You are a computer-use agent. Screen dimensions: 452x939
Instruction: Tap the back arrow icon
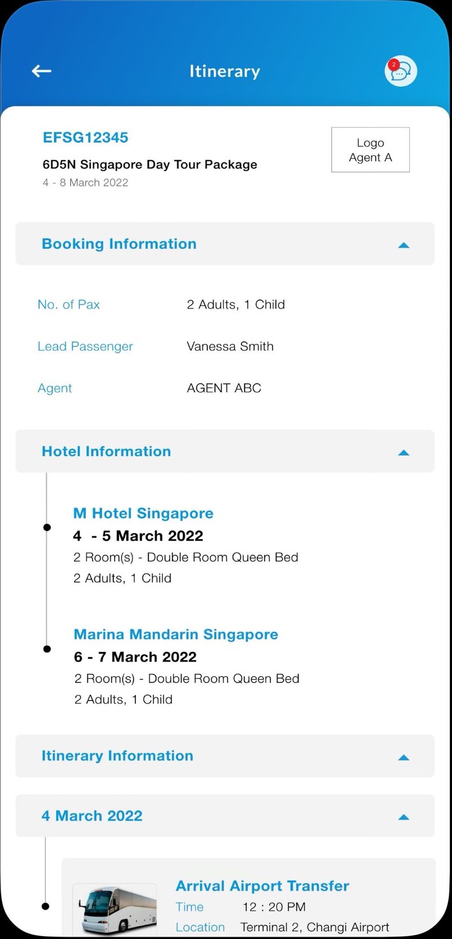click(42, 71)
